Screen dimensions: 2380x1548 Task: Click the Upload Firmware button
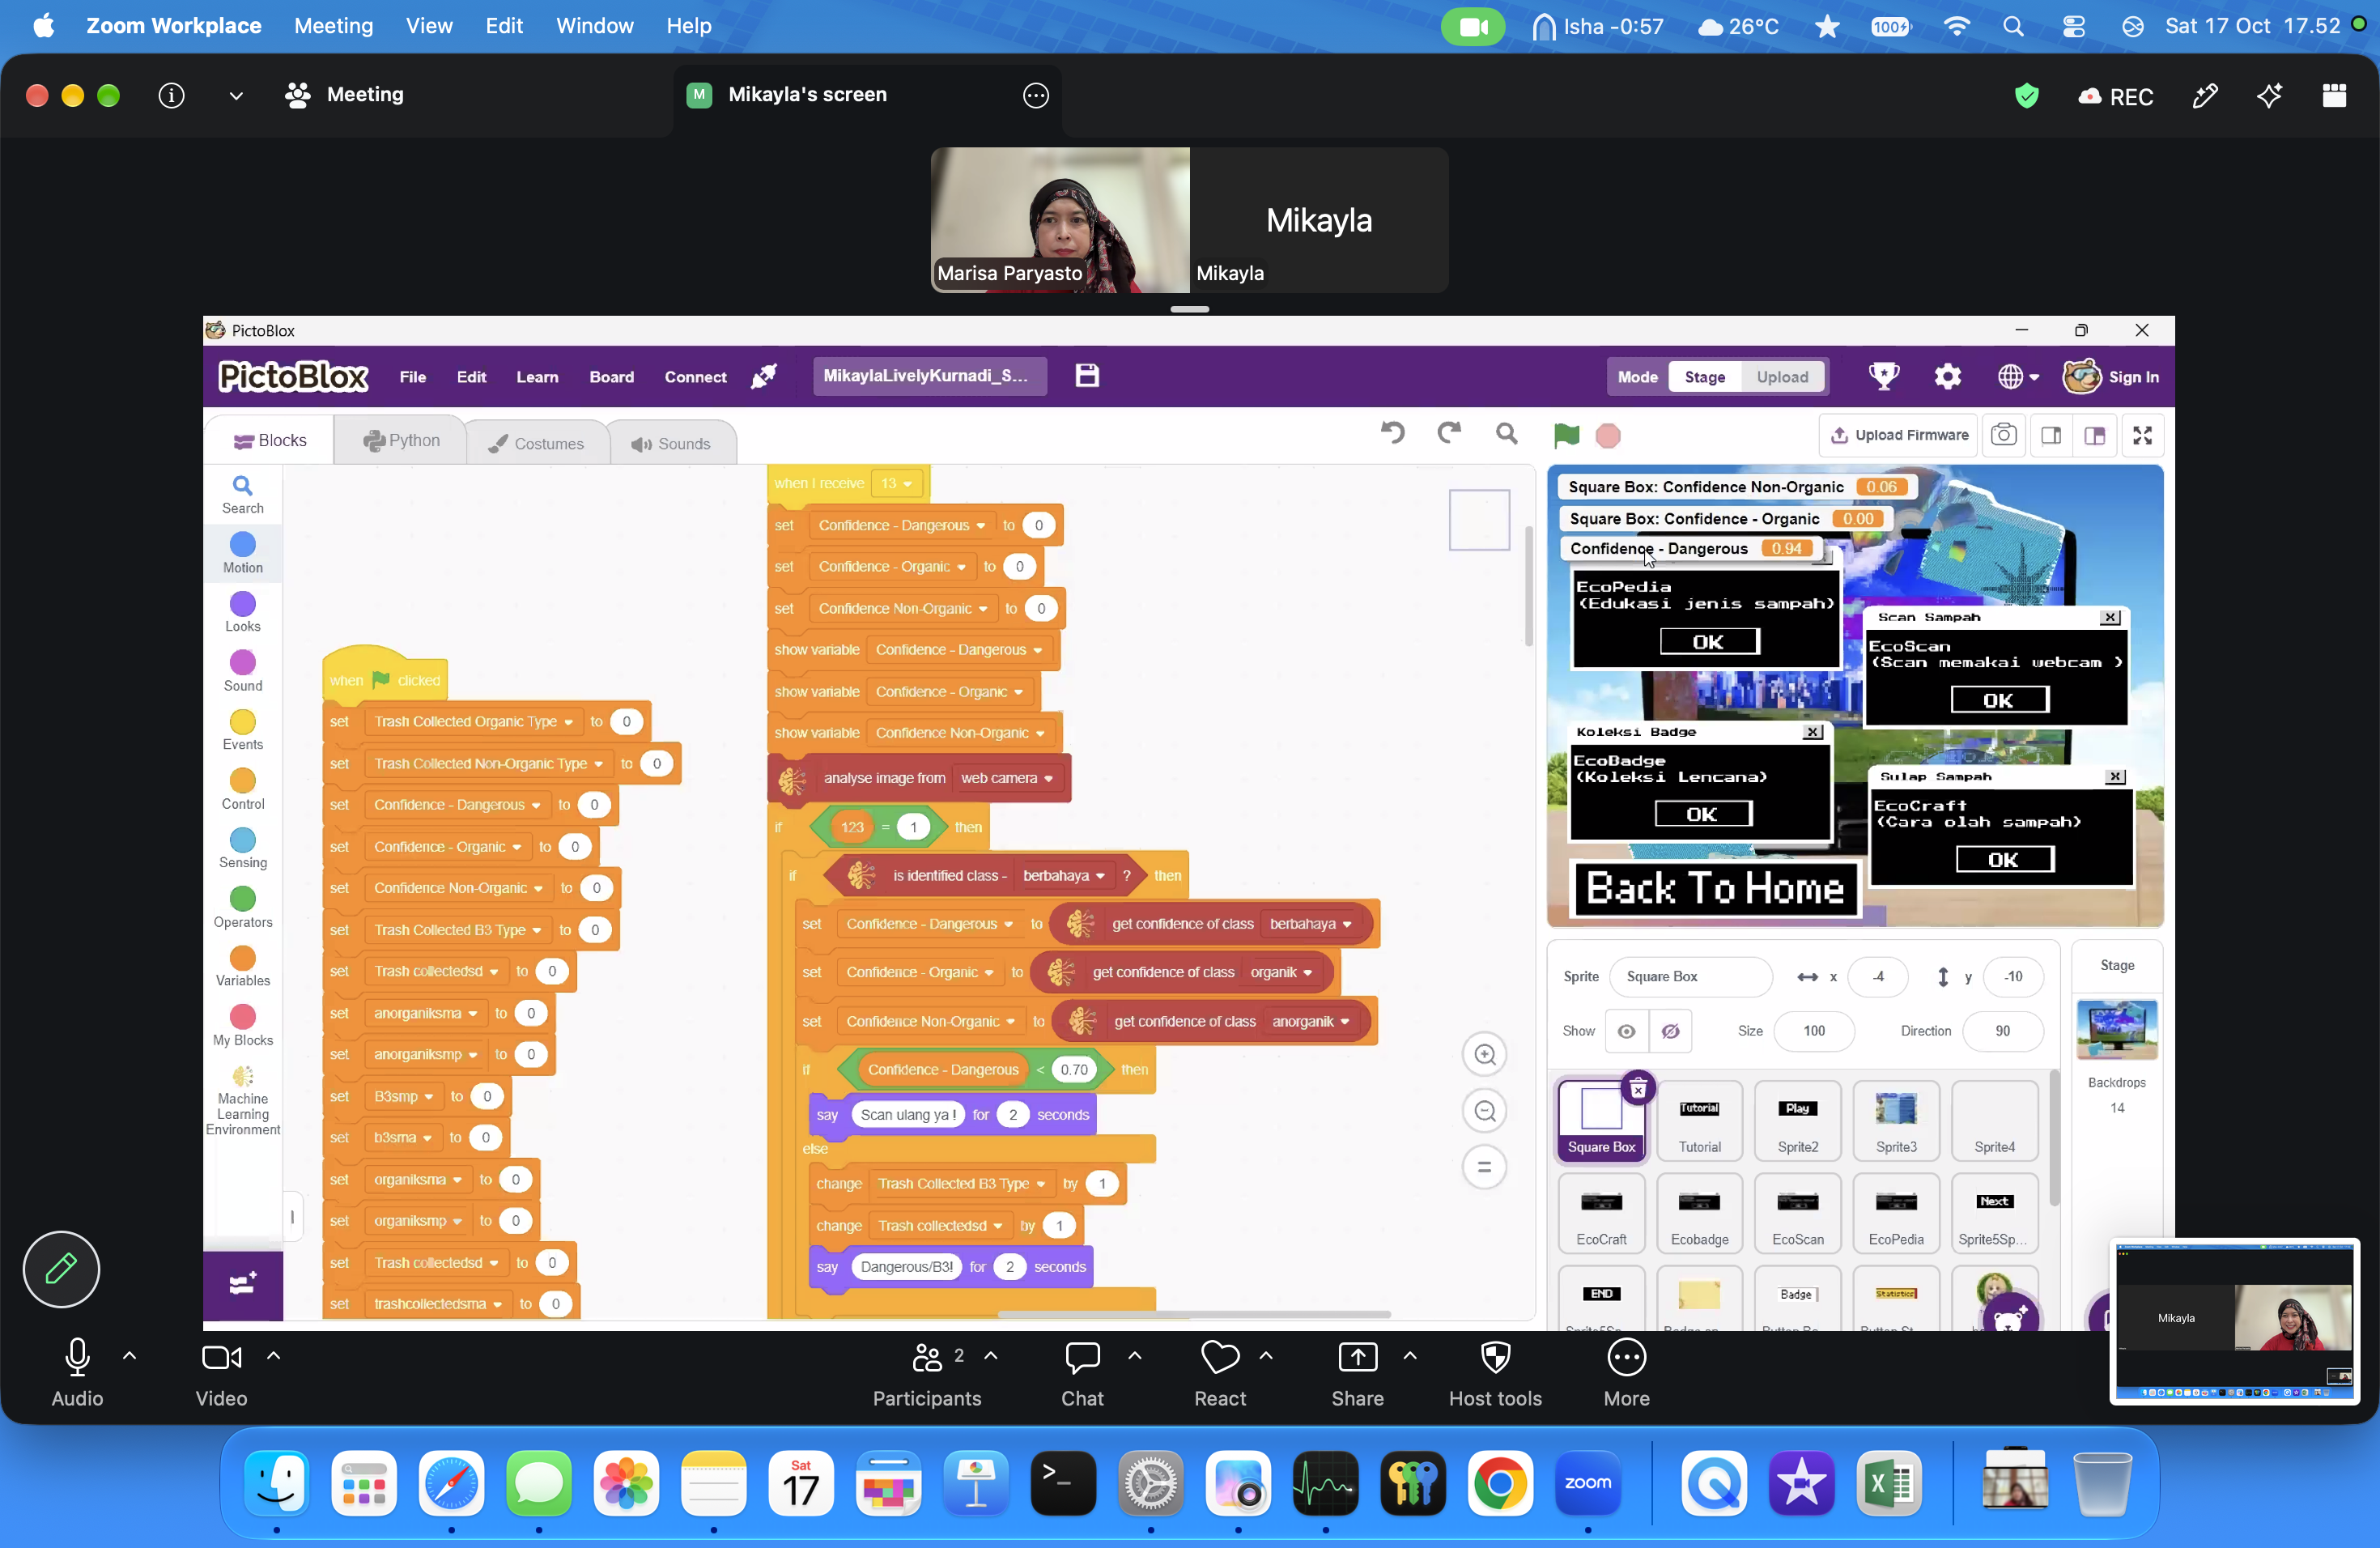pos(1899,435)
